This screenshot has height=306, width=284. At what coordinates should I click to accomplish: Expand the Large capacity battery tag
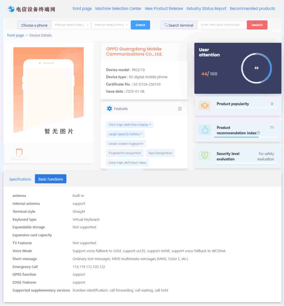click(125, 134)
